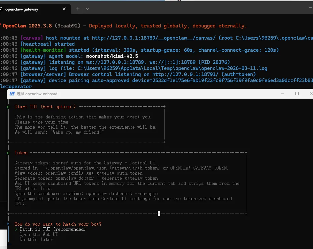Click the canvas host URL in gateway log
Viewport: 313px width, 249px height.
154,38
